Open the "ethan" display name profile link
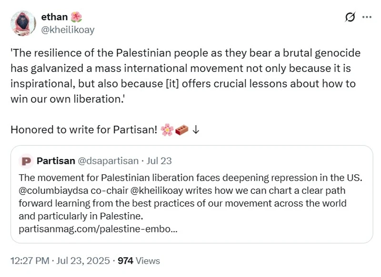 click(x=58, y=17)
